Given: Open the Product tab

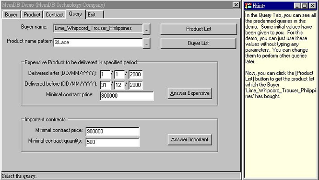Looking at the screenshot, I should [x=32, y=15].
